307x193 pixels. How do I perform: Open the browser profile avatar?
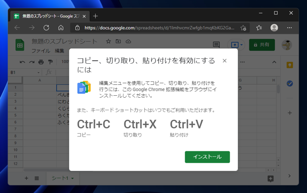pos(274,28)
